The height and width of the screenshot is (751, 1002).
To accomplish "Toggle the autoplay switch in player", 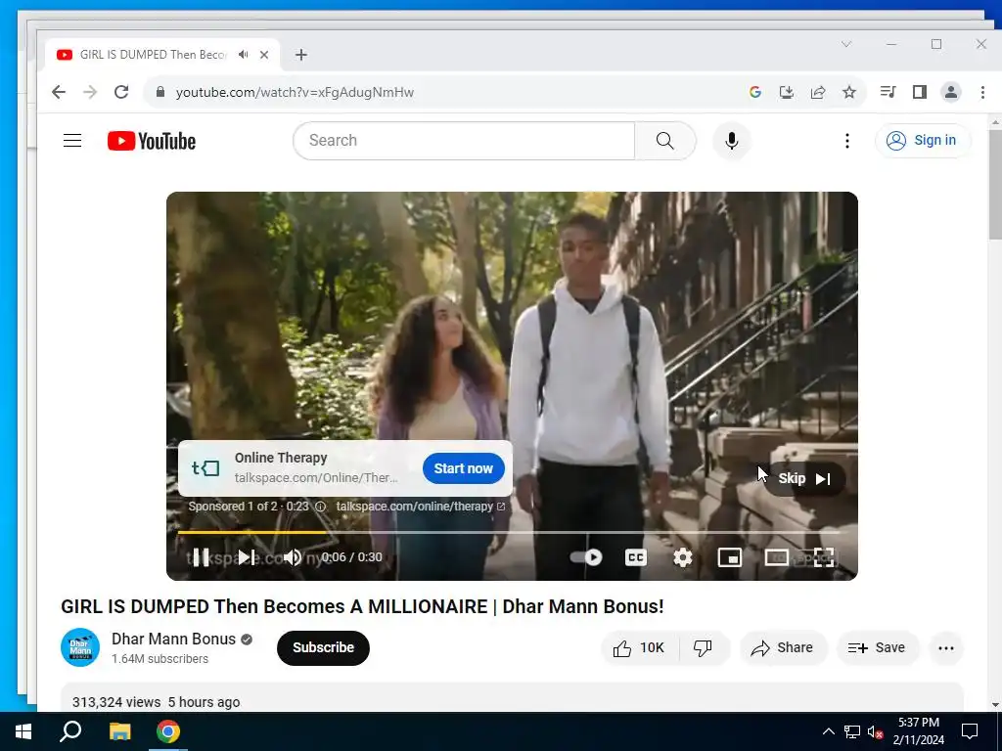I will click(x=586, y=557).
